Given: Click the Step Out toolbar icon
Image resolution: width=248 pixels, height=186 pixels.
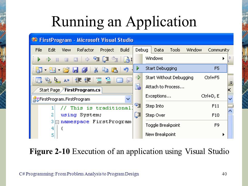Looking at the screenshot, I should click(115, 59).
